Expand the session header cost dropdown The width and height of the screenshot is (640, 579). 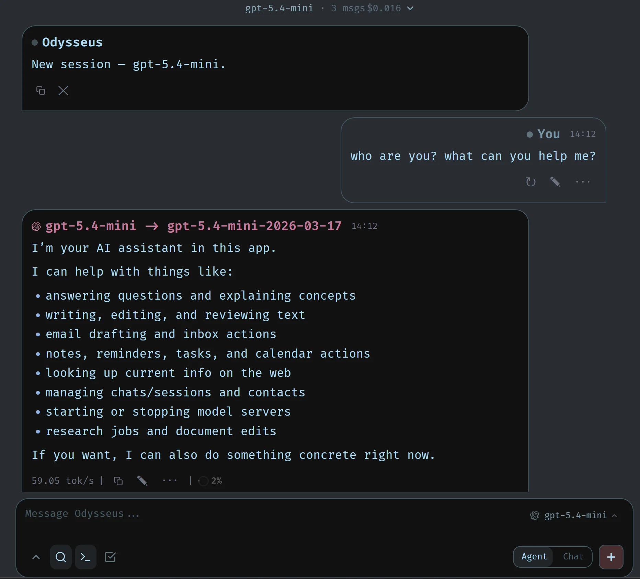coord(410,8)
